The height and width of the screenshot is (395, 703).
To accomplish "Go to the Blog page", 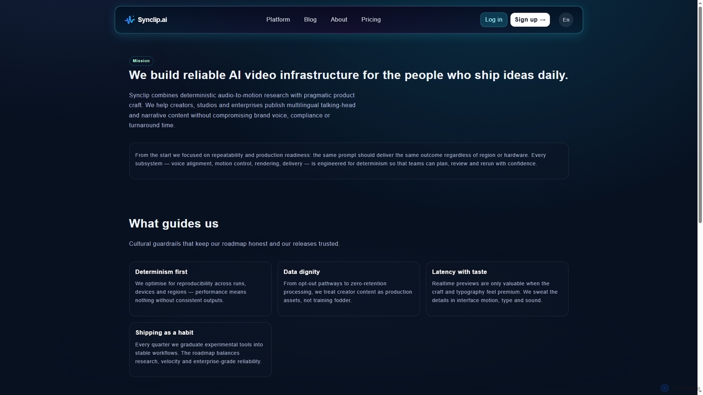I will 310,20.
